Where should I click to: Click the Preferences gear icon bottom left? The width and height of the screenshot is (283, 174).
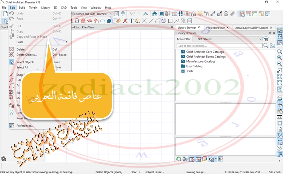pyautogui.click(x=4, y=159)
